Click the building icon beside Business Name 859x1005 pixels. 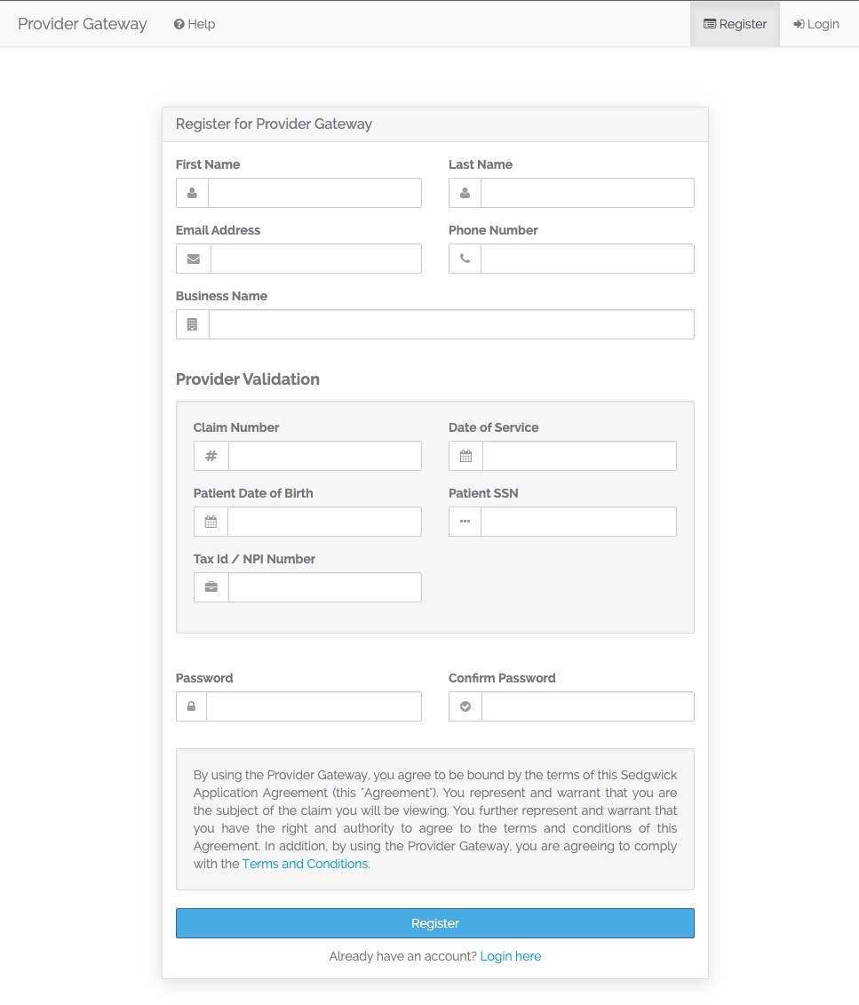tap(192, 324)
